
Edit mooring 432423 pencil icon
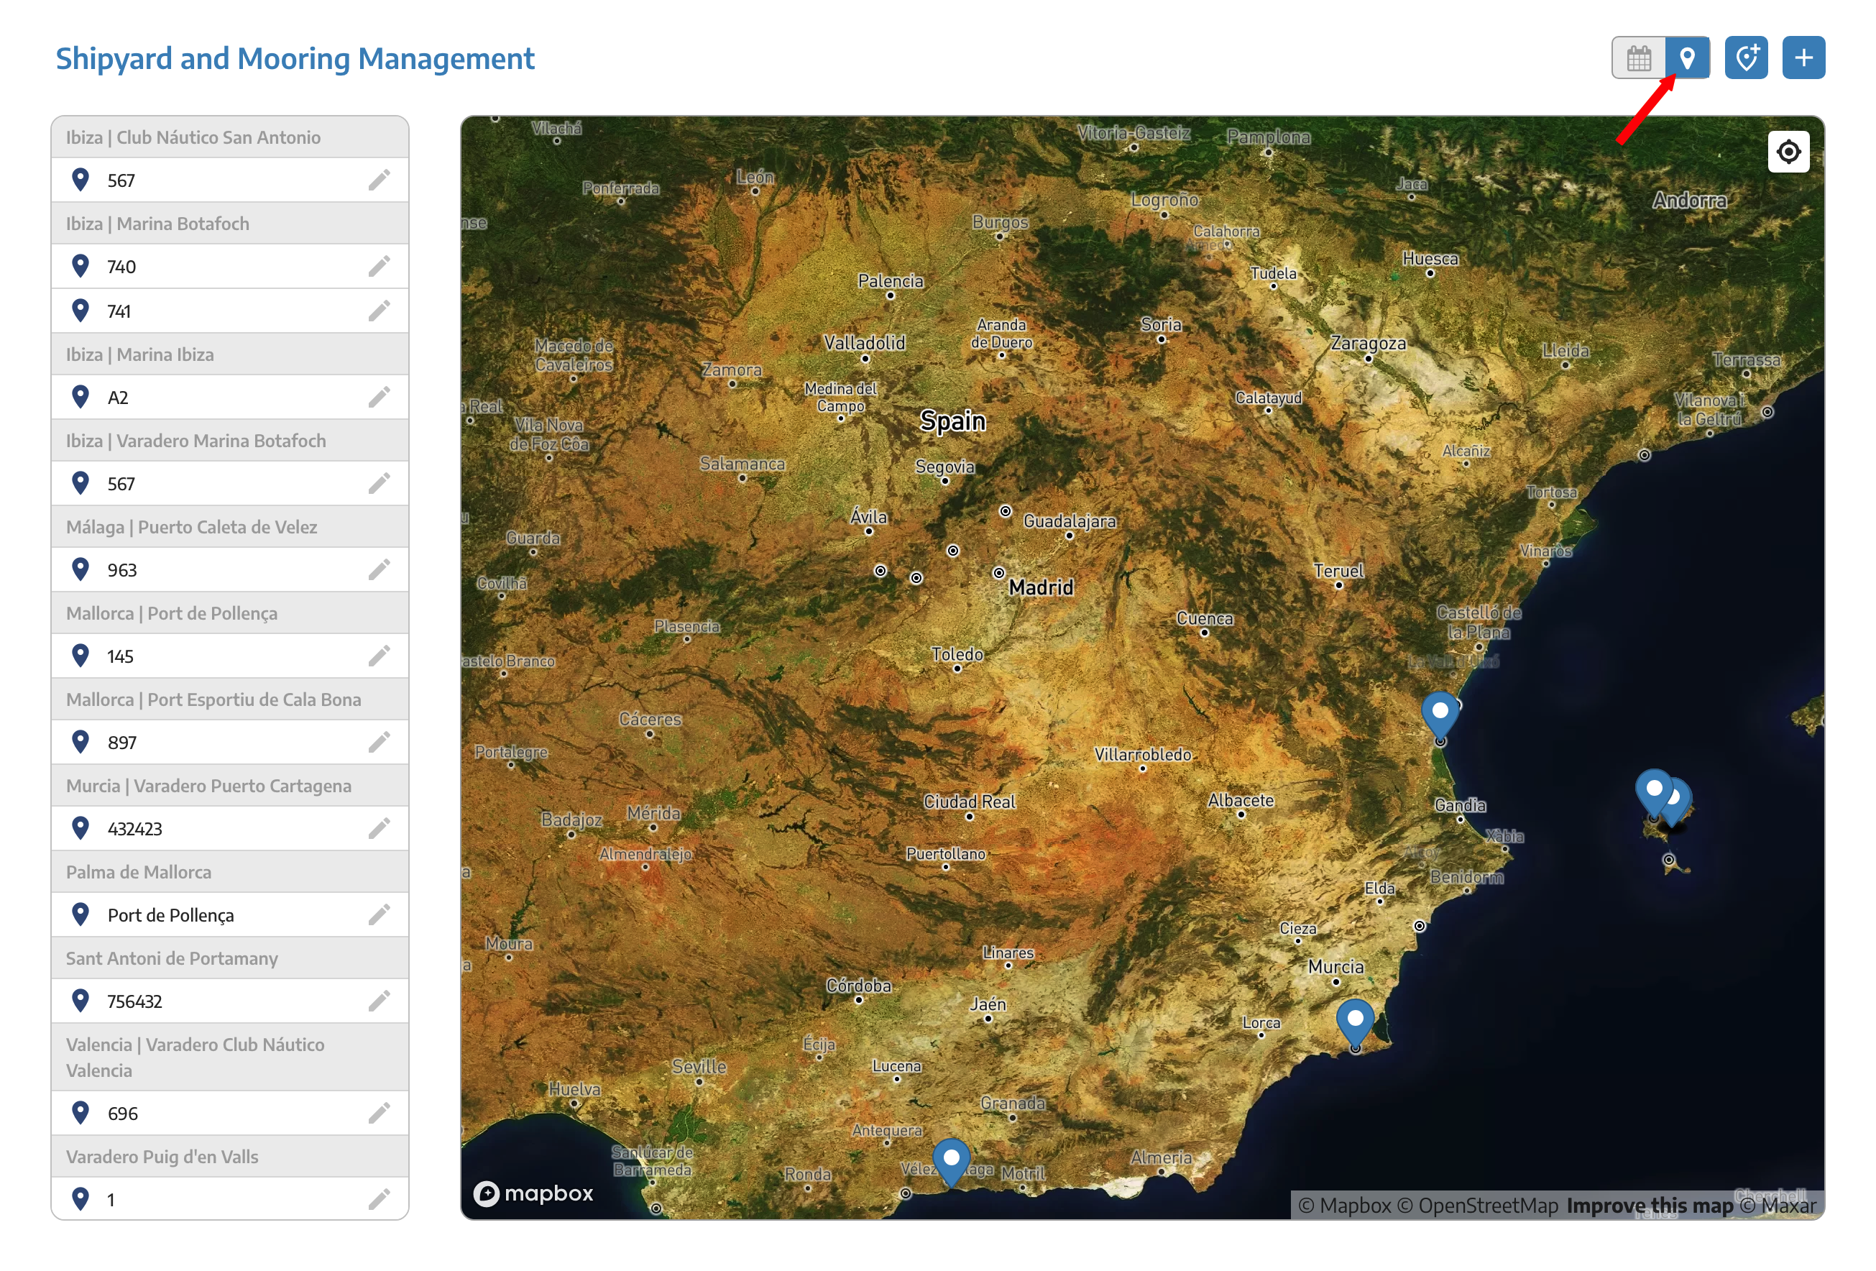click(380, 828)
